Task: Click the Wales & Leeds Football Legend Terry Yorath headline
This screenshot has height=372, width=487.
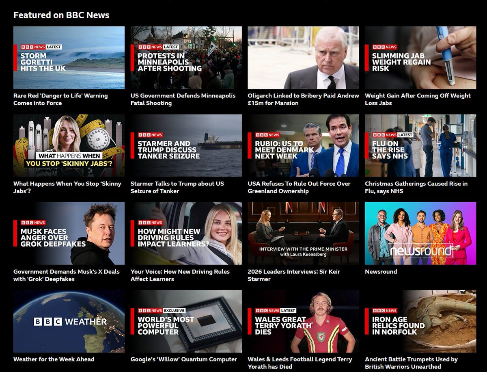Action: coord(300,363)
